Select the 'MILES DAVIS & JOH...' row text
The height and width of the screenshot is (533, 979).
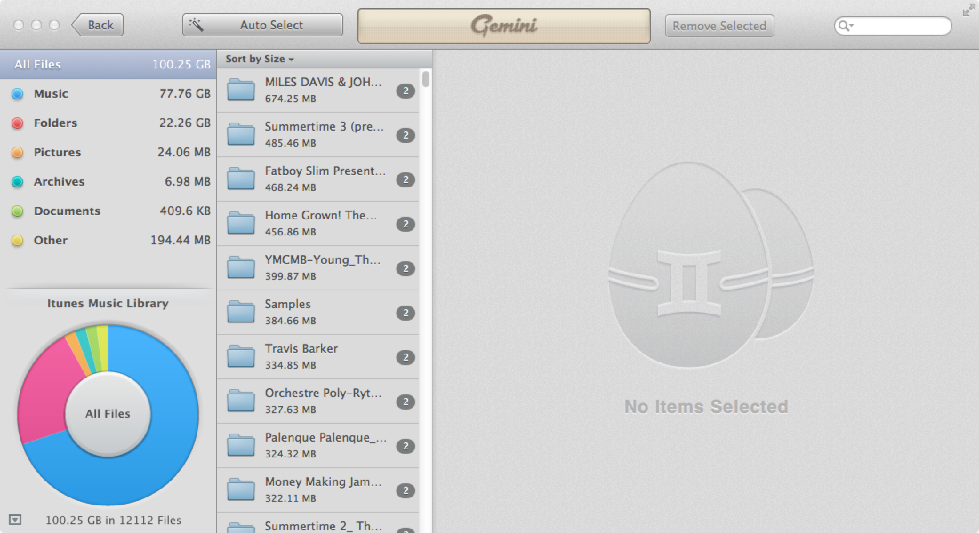(x=323, y=82)
